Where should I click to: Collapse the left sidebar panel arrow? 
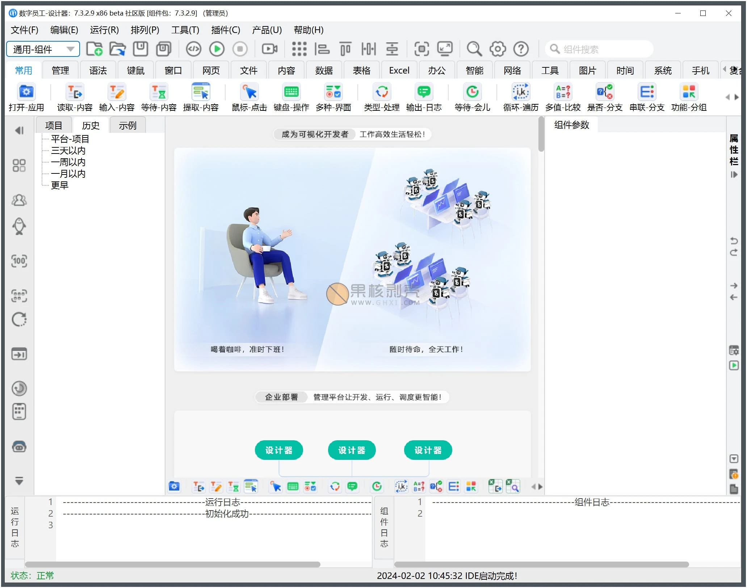[19, 130]
